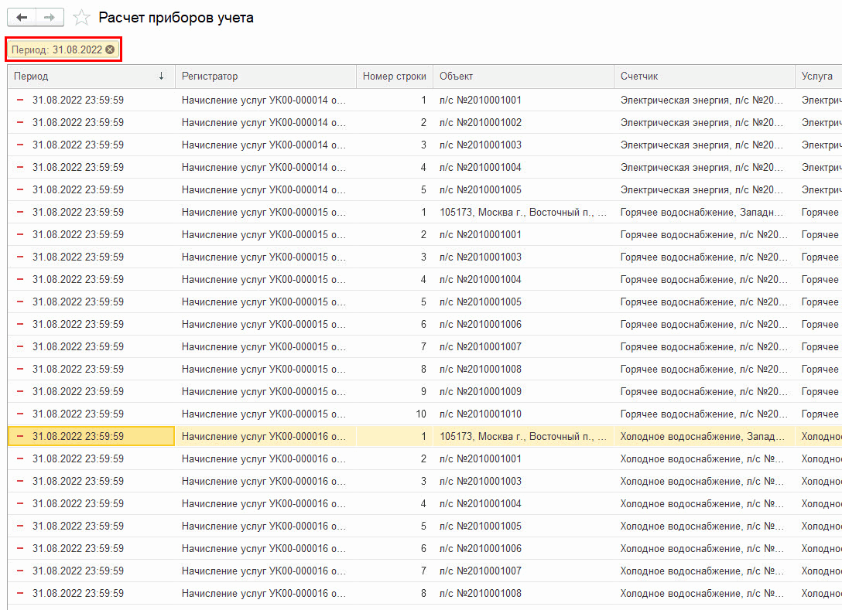Remove the Период: 31.08.2022 filter
842x610 pixels.
click(110, 49)
